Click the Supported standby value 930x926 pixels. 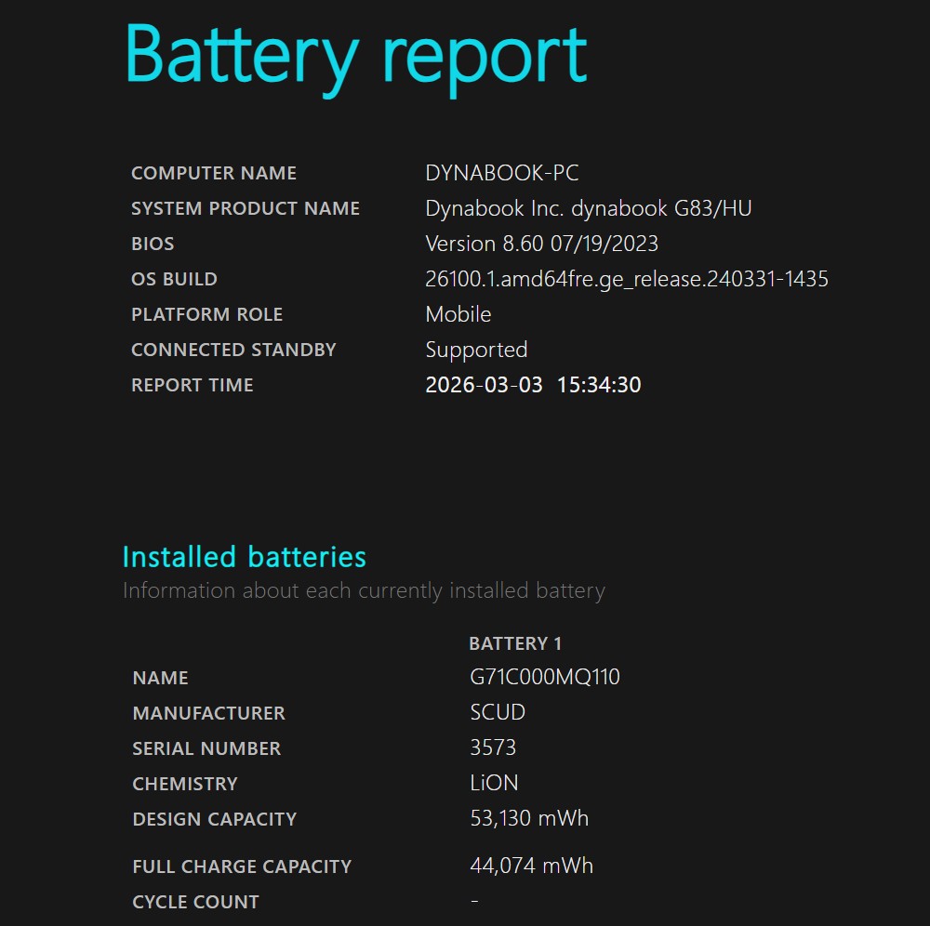[476, 350]
